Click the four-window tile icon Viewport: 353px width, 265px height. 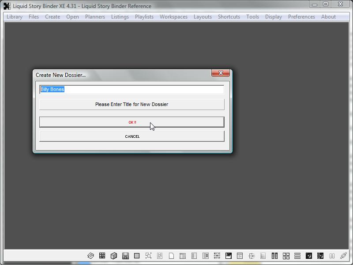(286, 256)
